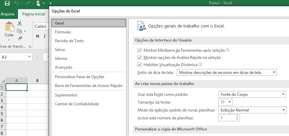The width and height of the screenshot is (289, 136).
Task: Select row 3 header
Action: point(2,100)
